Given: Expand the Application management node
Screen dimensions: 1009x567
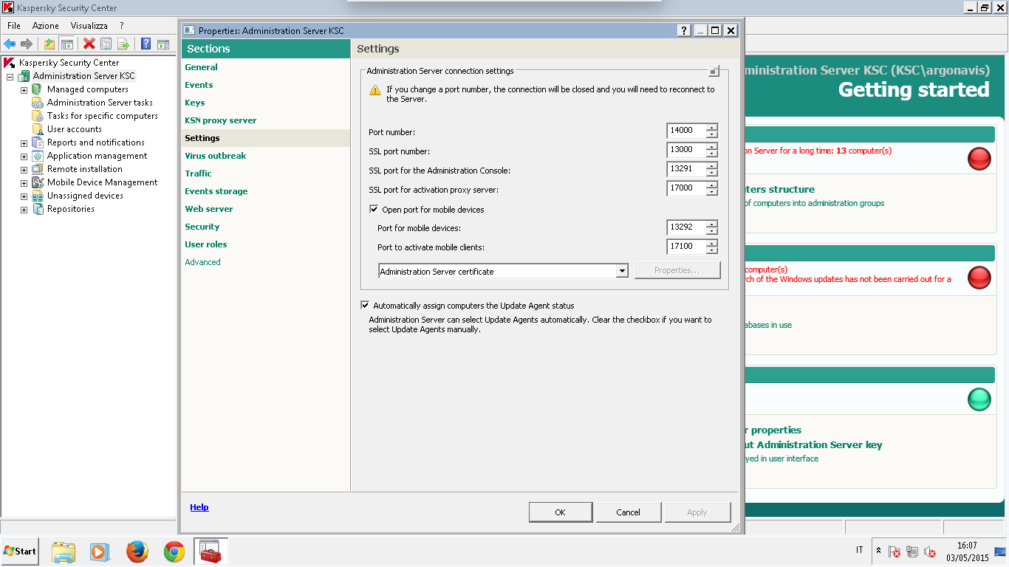Looking at the screenshot, I should pyautogui.click(x=24, y=157).
